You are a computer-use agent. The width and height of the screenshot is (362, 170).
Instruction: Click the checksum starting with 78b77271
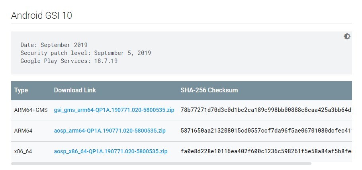tap(266, 109)
